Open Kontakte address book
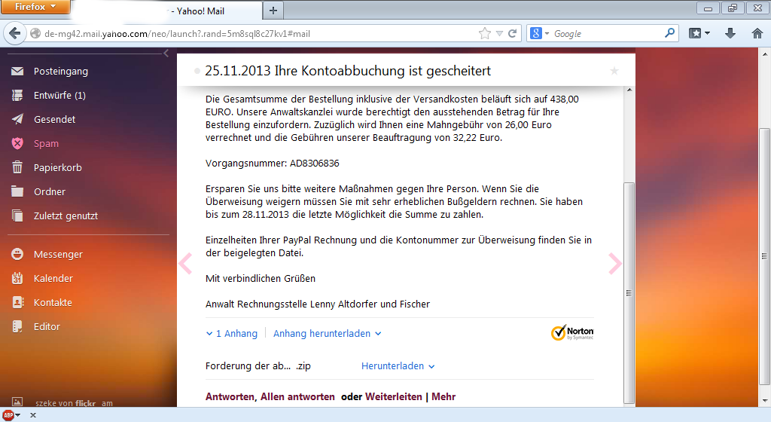Image resolution: width=771 pixels, height=422 pixels. pyautogui.click(x=53, y=303)
